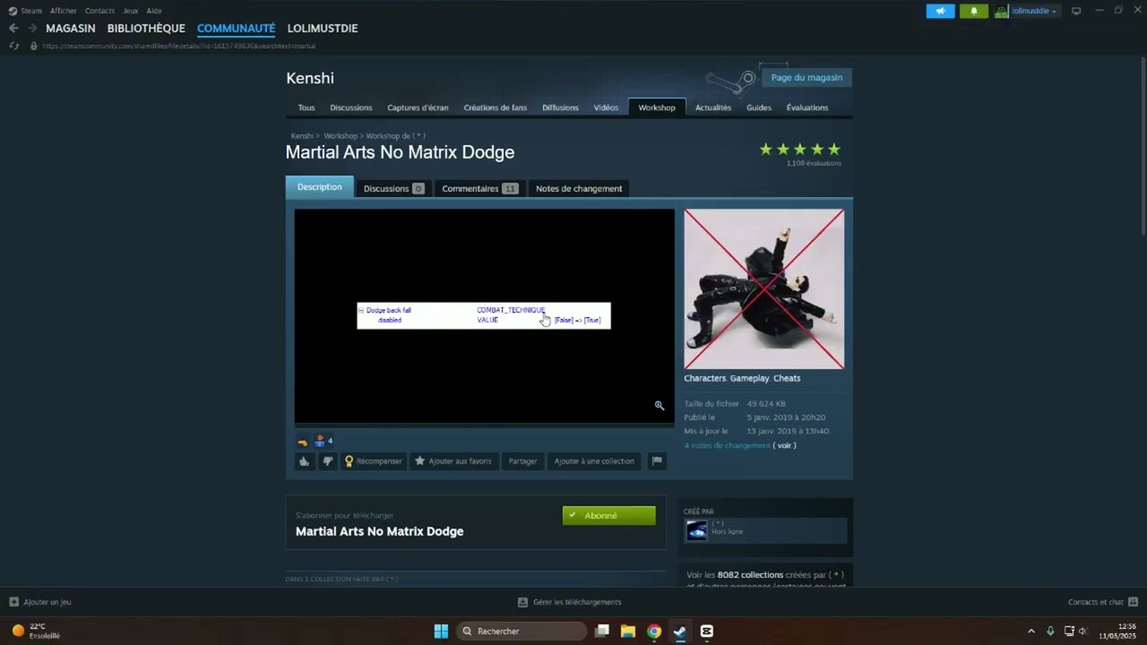Show hidden system tray icons
The image size is (1147, 645).
tap(1031, 631)
